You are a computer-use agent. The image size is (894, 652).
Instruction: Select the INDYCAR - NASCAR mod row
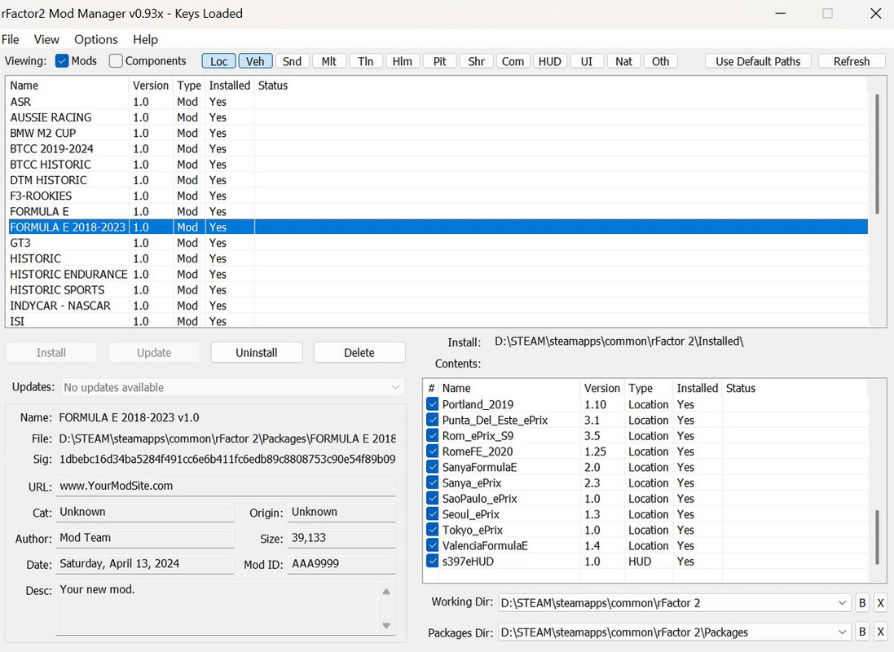pos(438,306)
